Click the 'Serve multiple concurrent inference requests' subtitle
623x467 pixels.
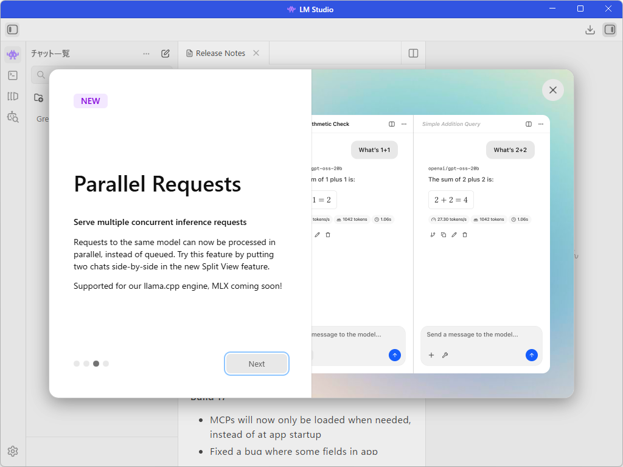click(x=160, y=222)
